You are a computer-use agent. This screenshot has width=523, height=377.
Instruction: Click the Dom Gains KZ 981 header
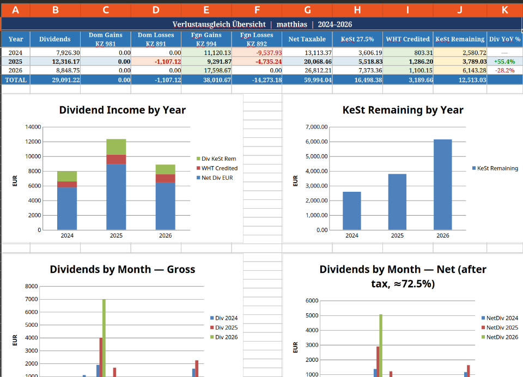click(x=106, y=39)
